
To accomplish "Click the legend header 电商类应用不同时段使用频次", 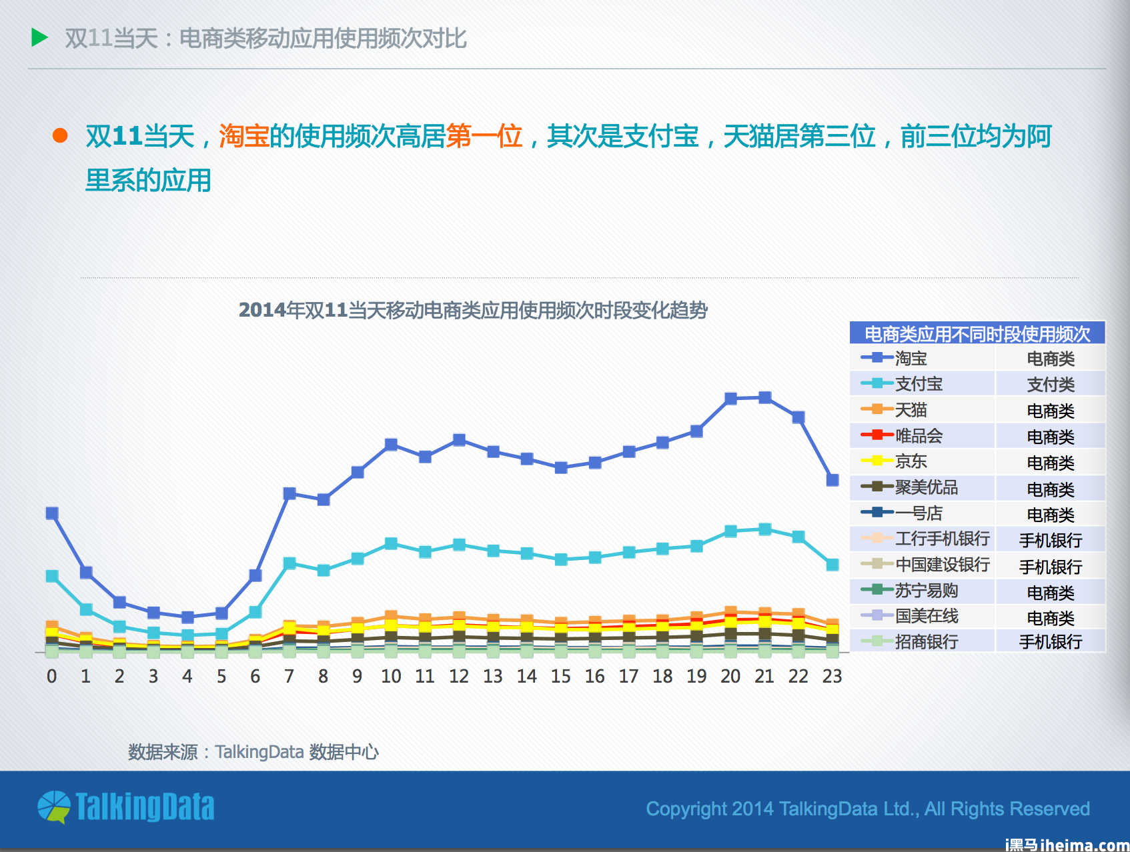I will click(977, 333).
